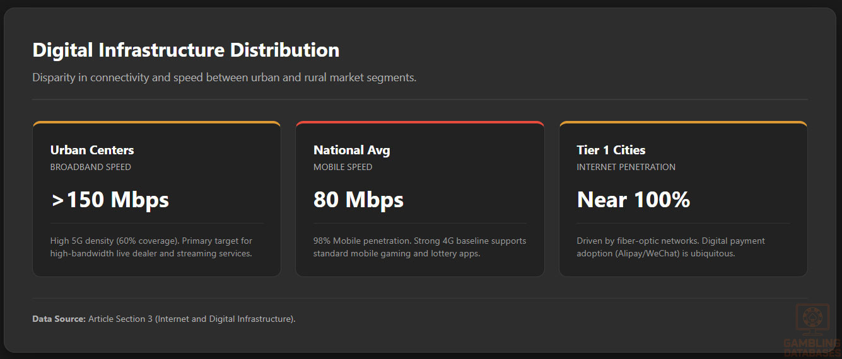Click the MOBILE SPEED label

[342, 168]
